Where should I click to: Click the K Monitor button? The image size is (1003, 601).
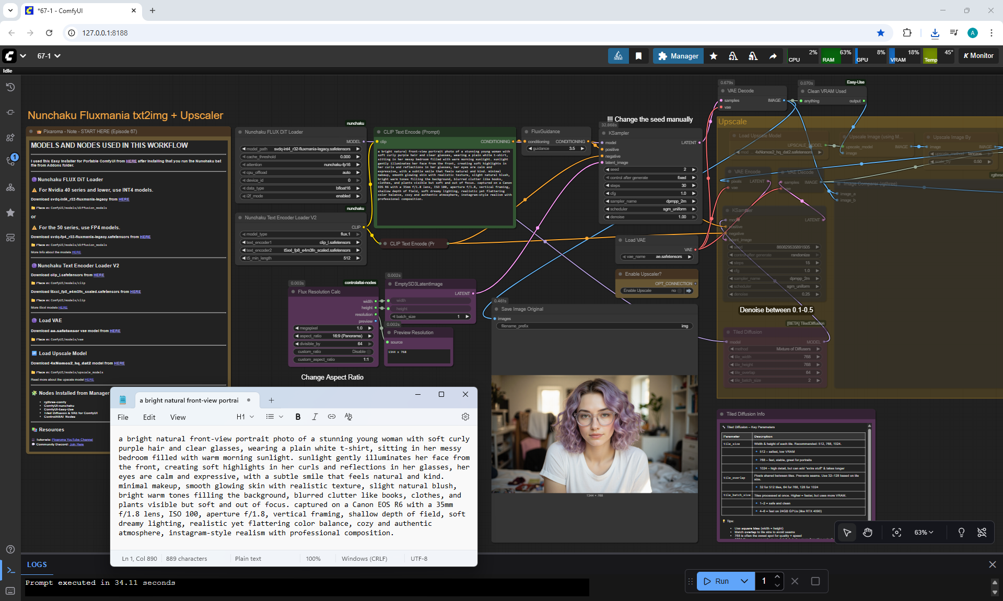(978, 56)
